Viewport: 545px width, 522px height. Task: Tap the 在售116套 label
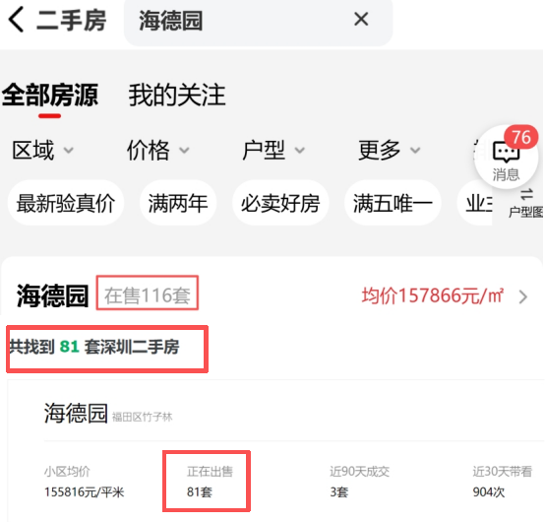click(x=148, y=295)
